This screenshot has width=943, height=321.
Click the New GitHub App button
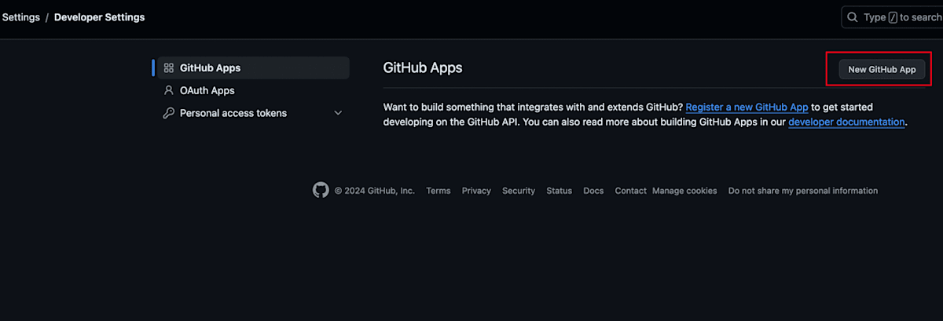point(882,69)
